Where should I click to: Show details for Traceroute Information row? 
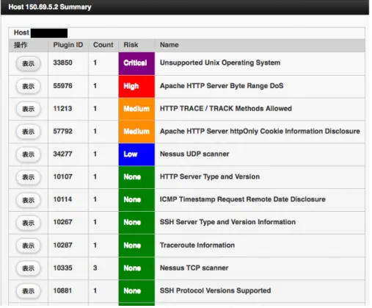28,246
